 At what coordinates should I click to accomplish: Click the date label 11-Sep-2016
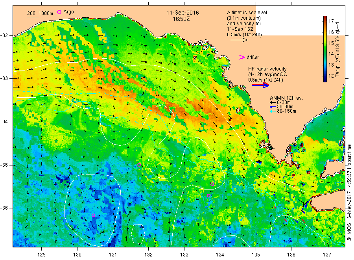pos(183,13)
